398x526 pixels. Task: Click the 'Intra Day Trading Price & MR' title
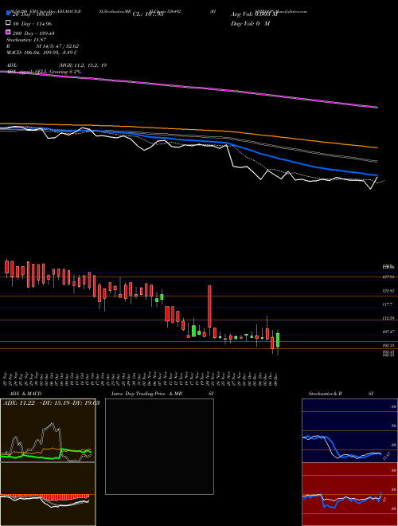point(146,394)
